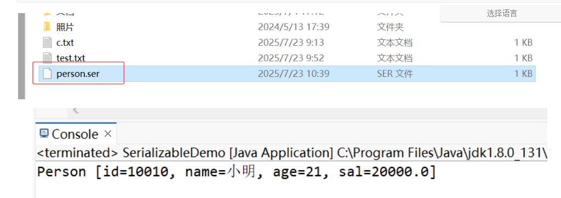Click the left arrow on horizontal scrollbar
Viewport: 561px width, 198px height.
pyautogui.click(x=76, y=110)
